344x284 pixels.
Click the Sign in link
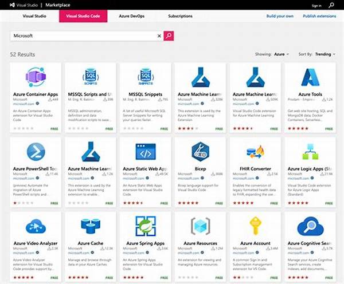[316, 5]
